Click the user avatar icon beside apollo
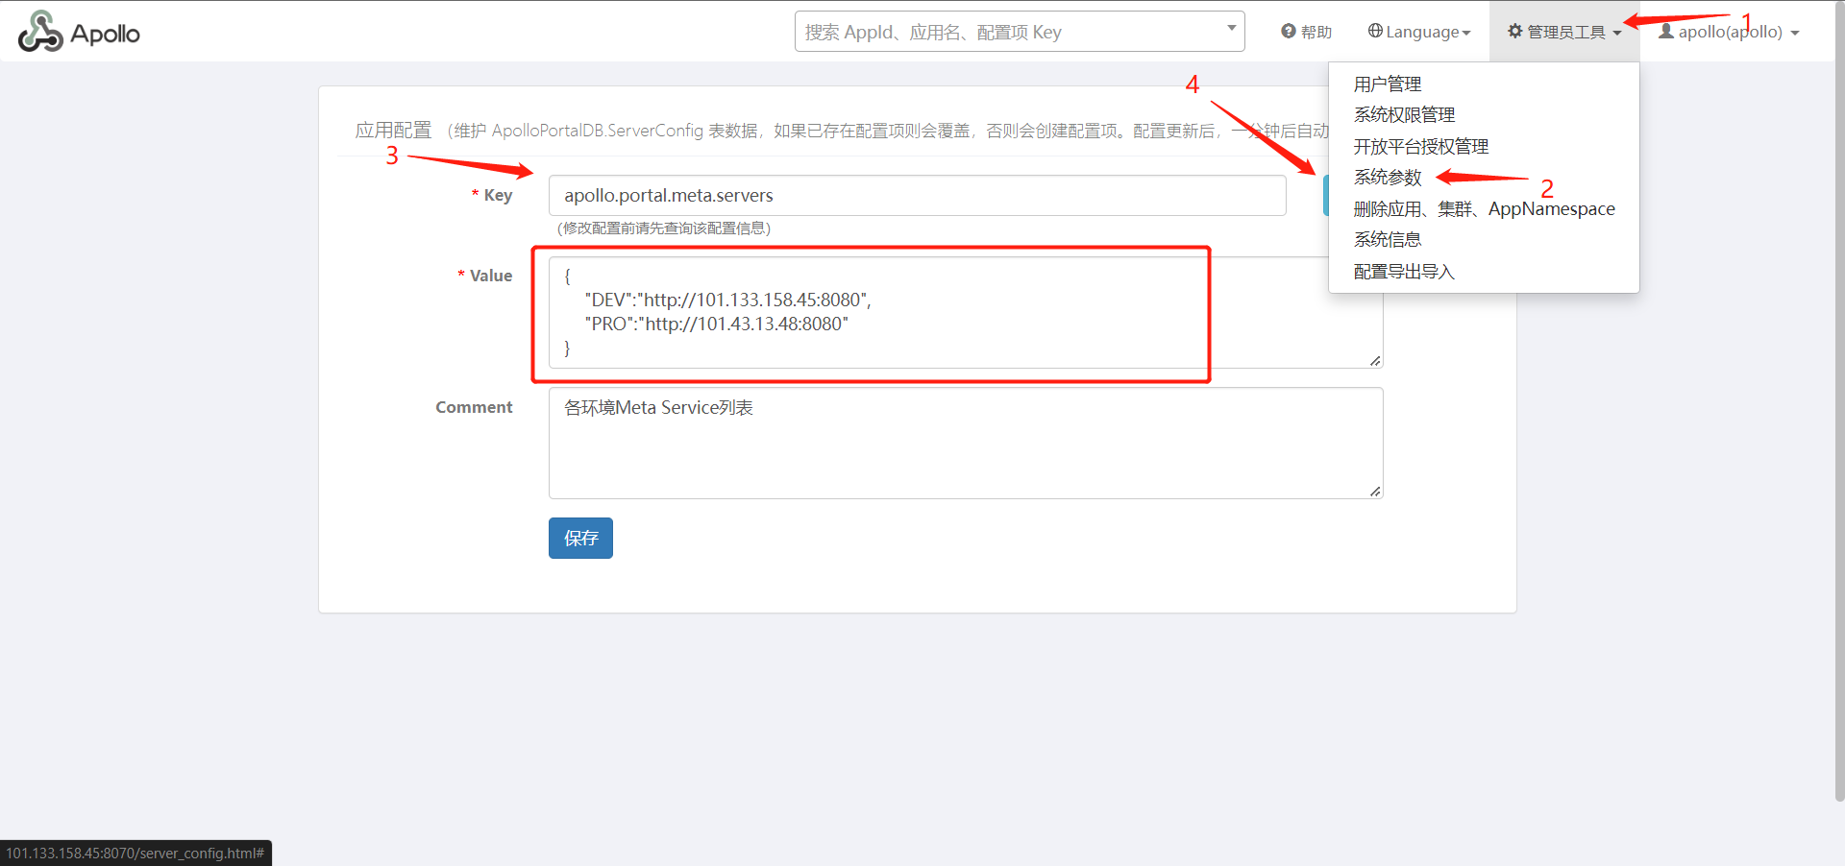 (1666, 32)
